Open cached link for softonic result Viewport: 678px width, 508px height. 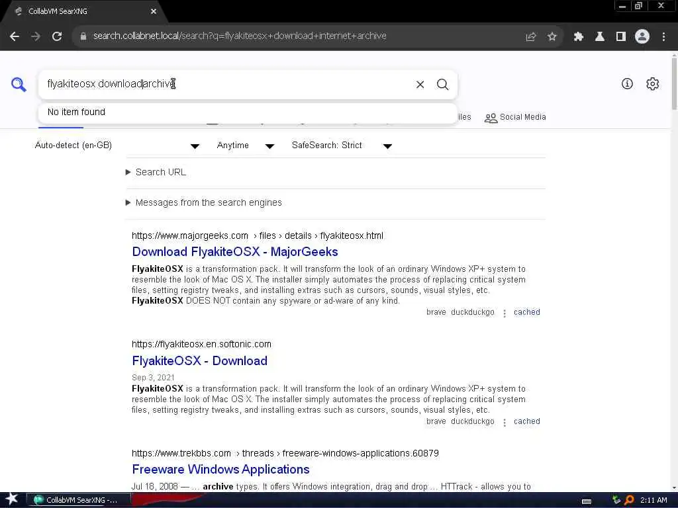(526, 421)
